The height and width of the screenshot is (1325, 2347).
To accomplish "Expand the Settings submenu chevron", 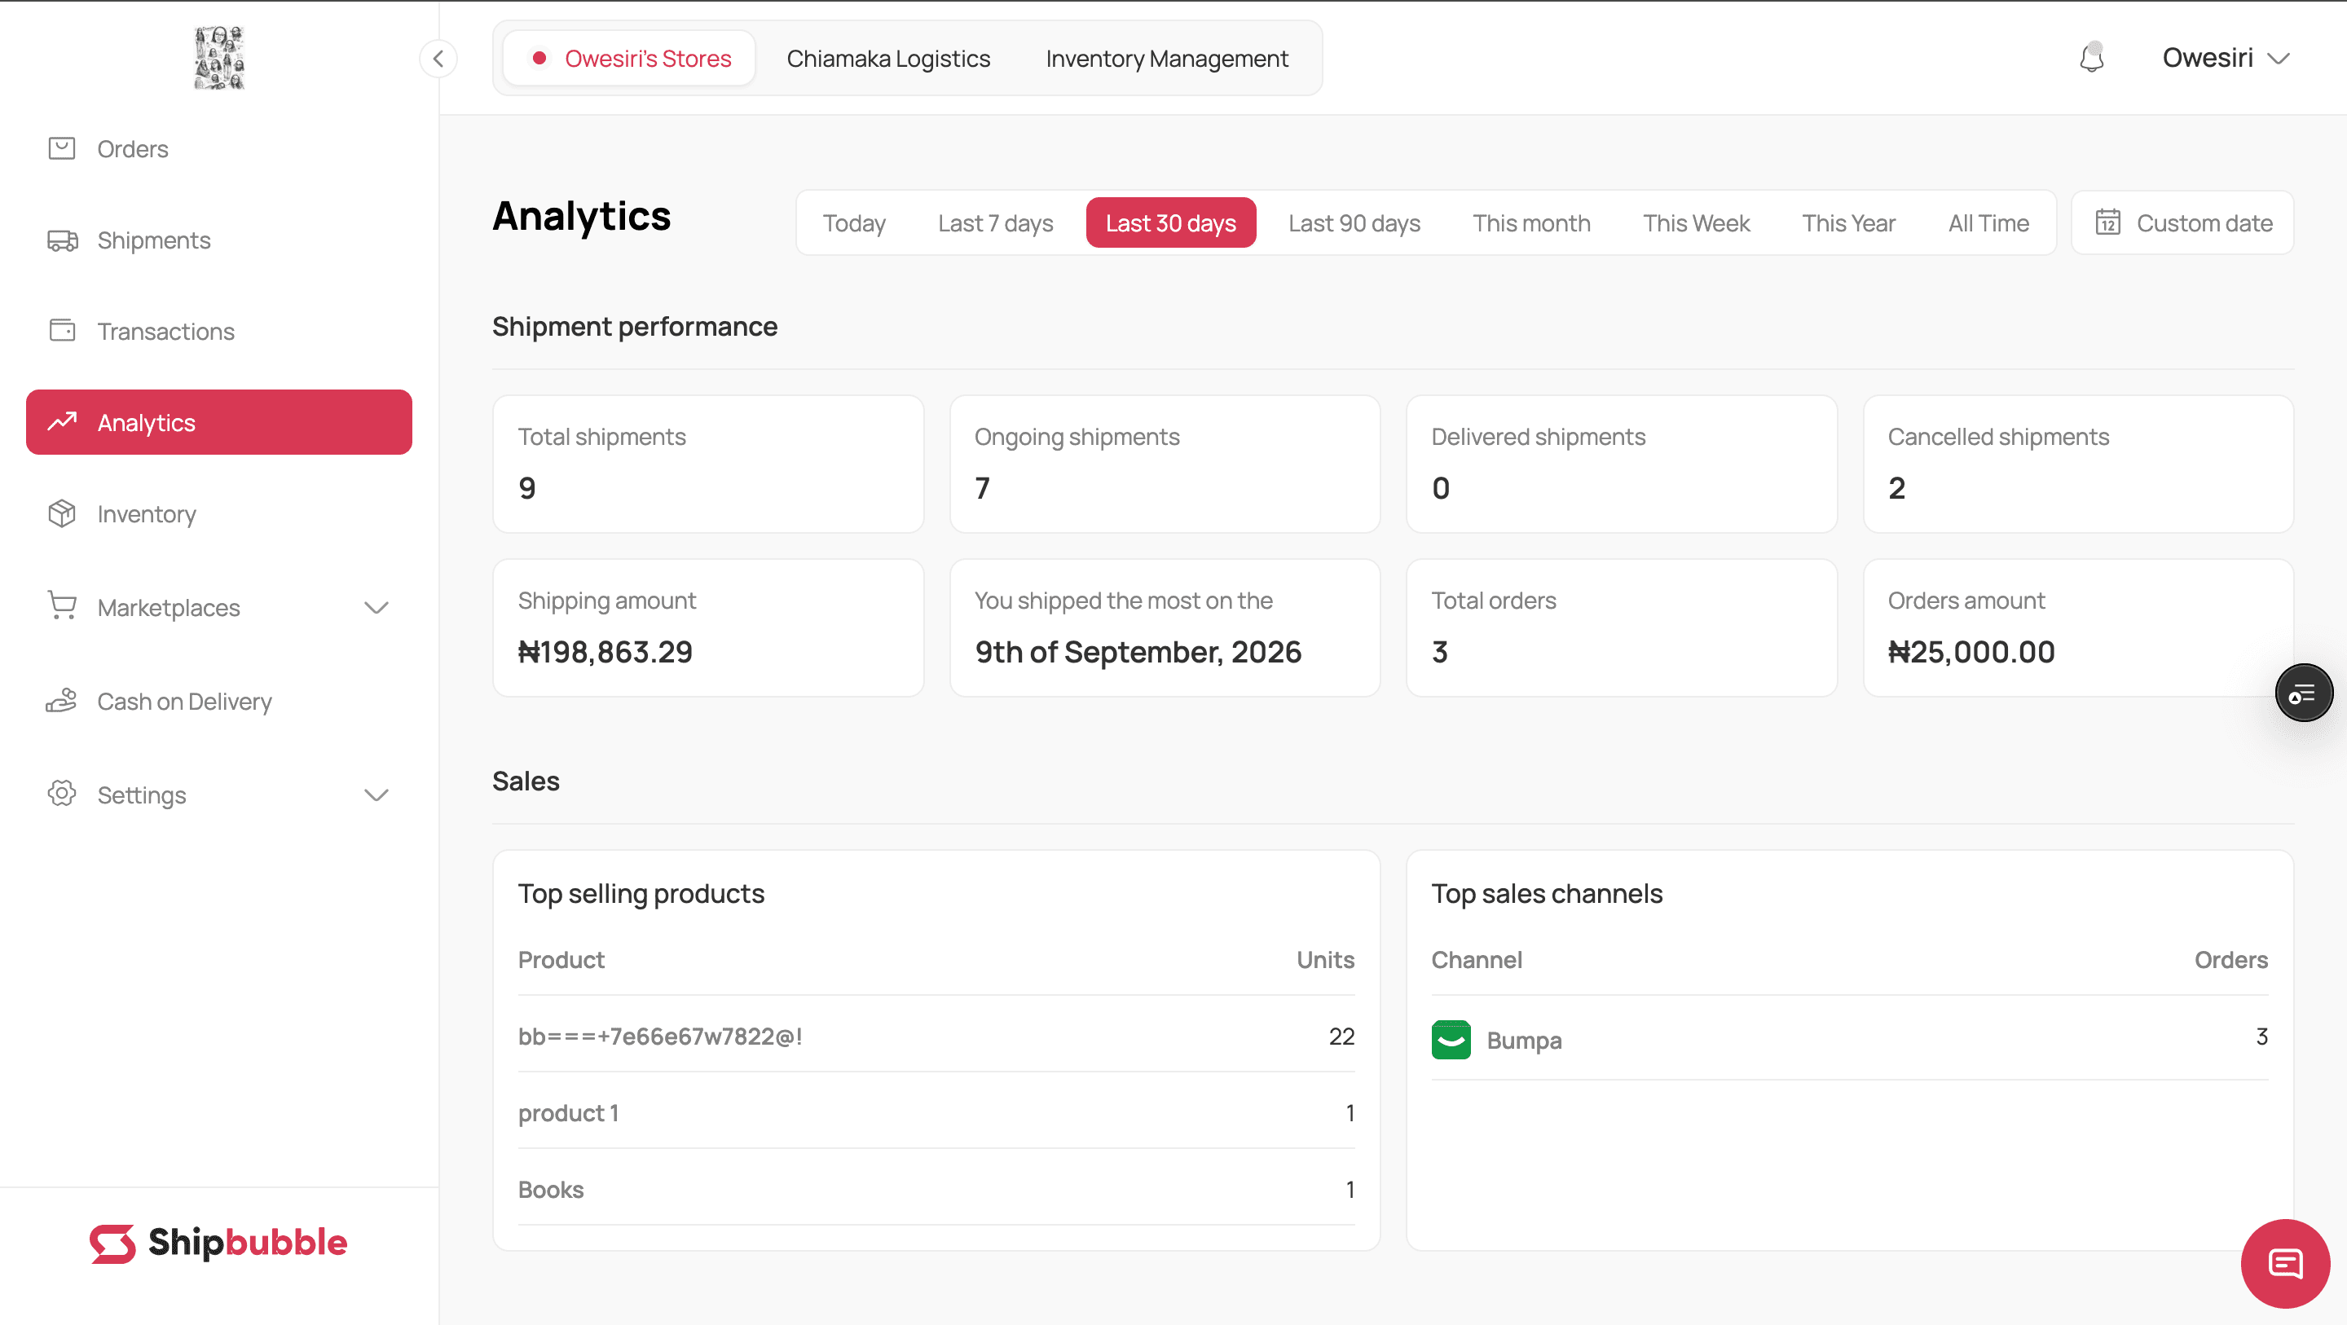I will coord(376,795).
